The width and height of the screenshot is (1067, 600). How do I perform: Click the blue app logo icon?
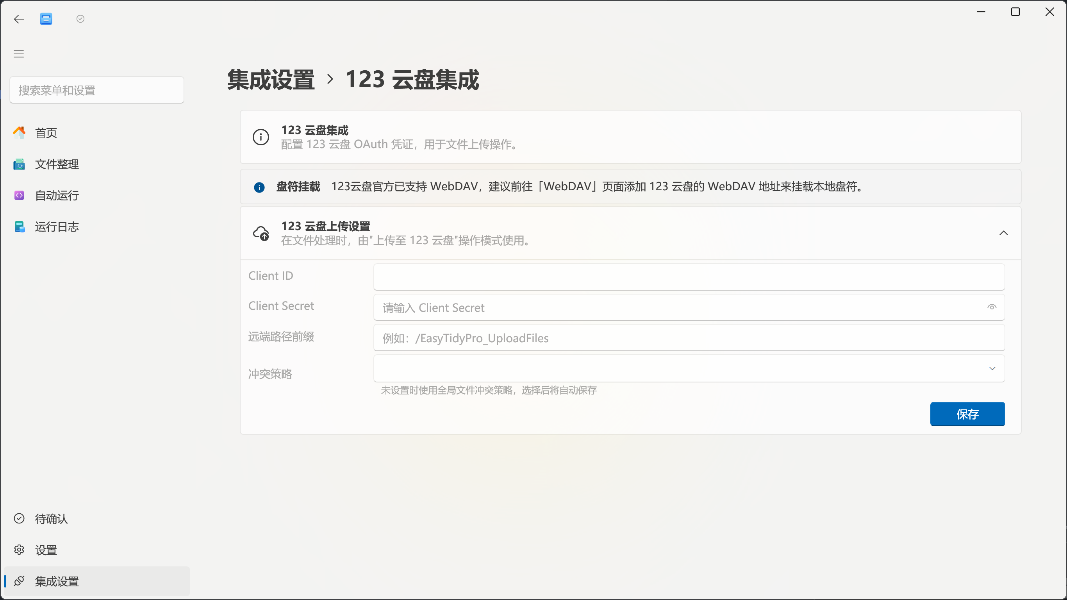(46, 19)
